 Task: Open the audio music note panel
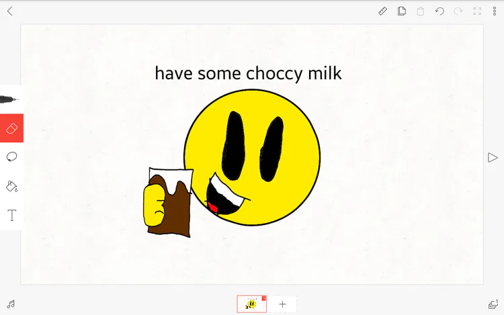point(11,304)
